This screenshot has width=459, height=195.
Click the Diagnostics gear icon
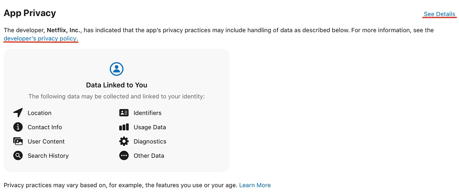[124, 141]
